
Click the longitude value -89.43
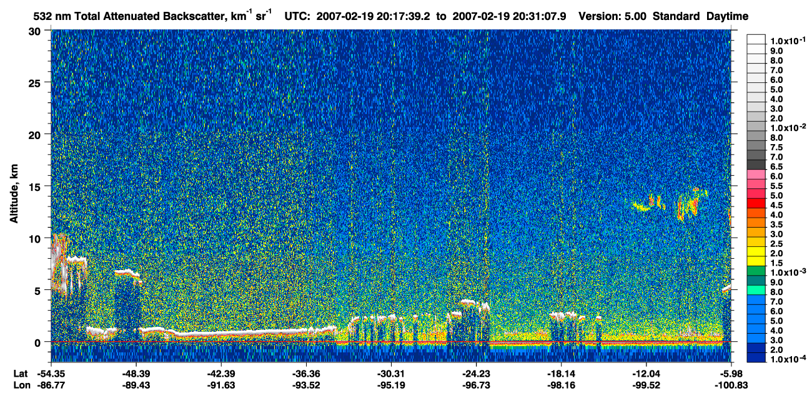[x=136, y=385]
